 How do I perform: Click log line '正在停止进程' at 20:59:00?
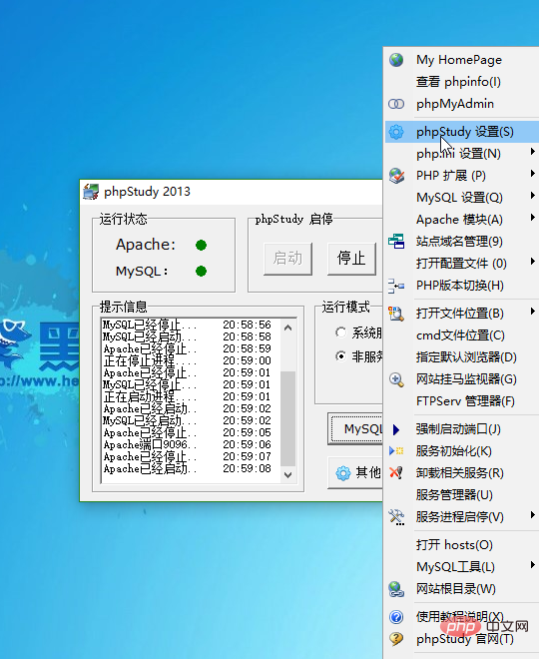188,360
